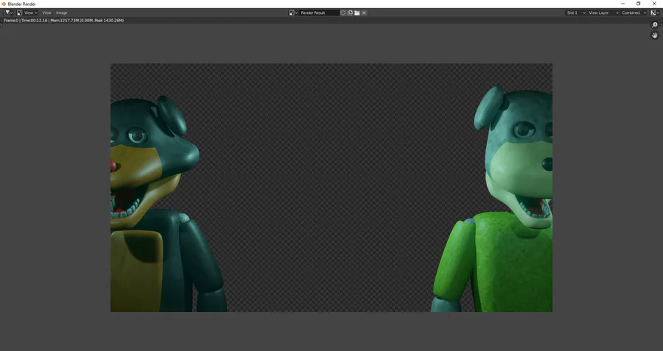
Task: Click the new image copy icon
Action: [350, 13]
